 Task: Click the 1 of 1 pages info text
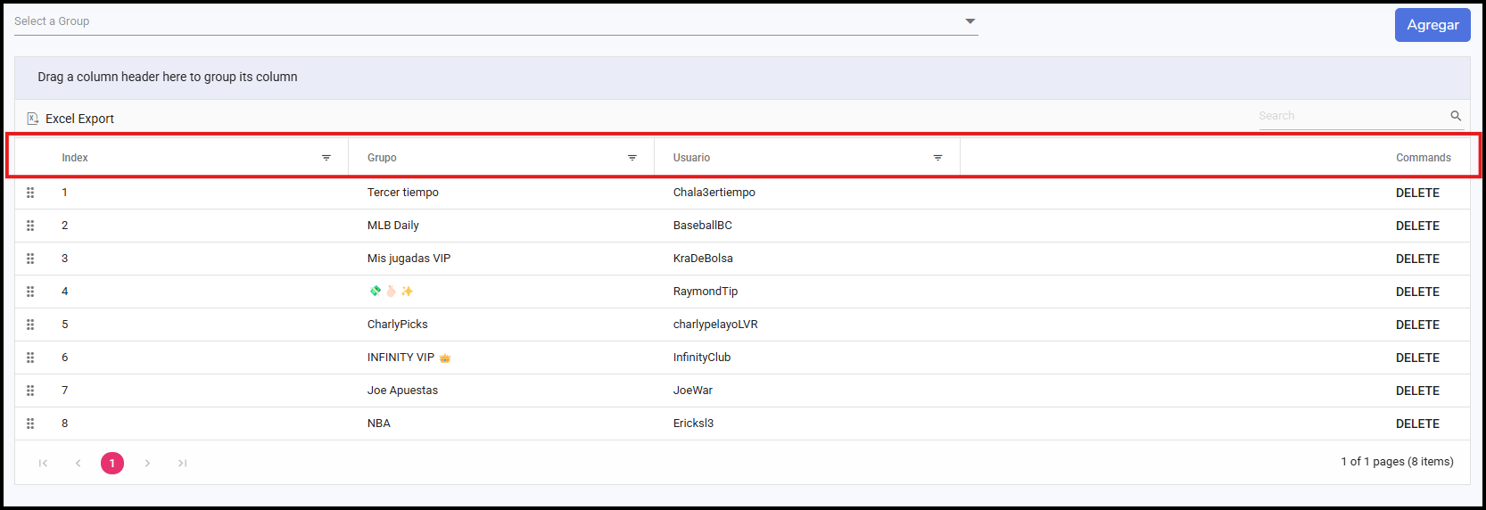coord(1397,462)
